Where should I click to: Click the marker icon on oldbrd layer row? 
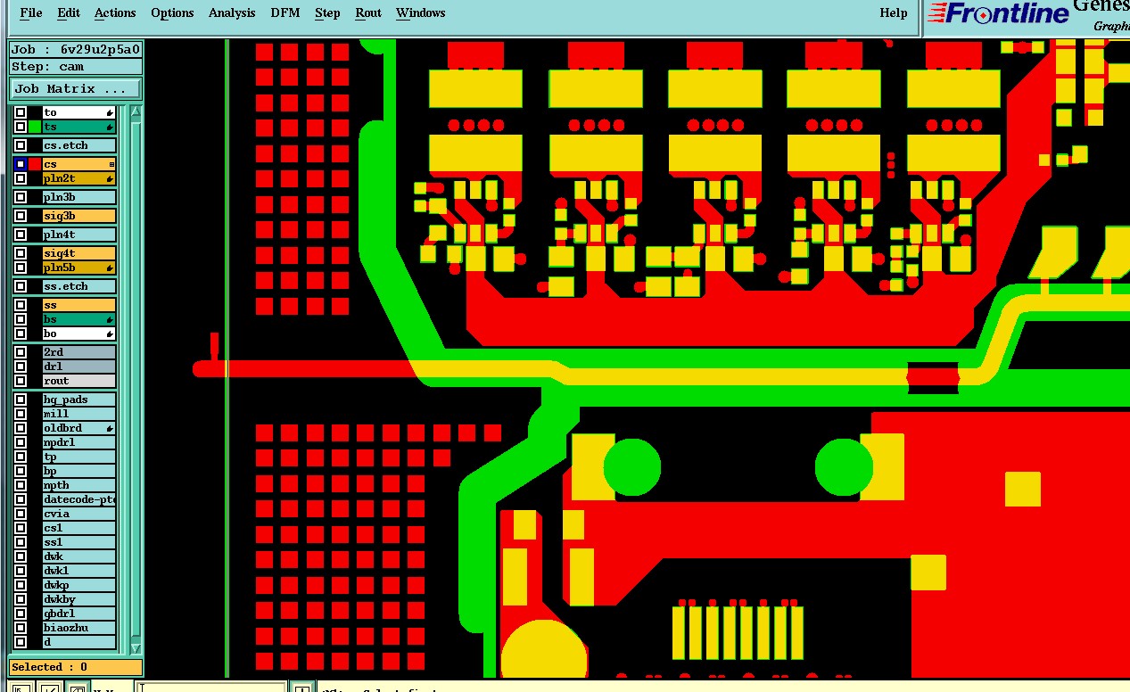(x=110, y=429)
